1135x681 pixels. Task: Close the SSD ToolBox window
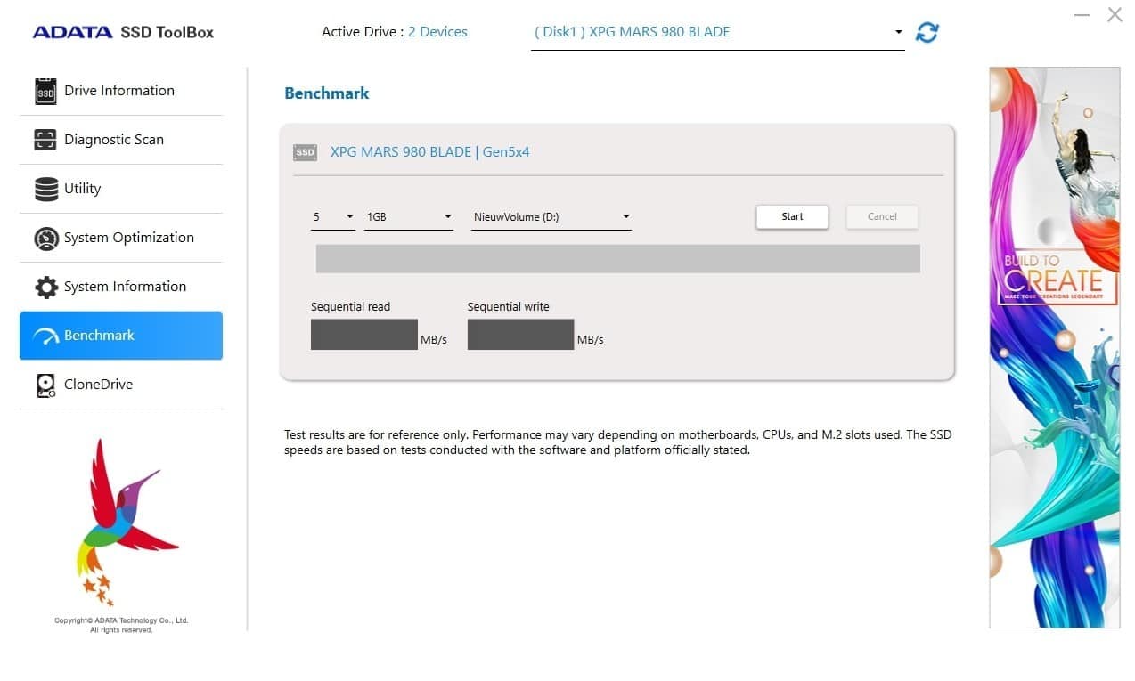[x=1115, y=15]
